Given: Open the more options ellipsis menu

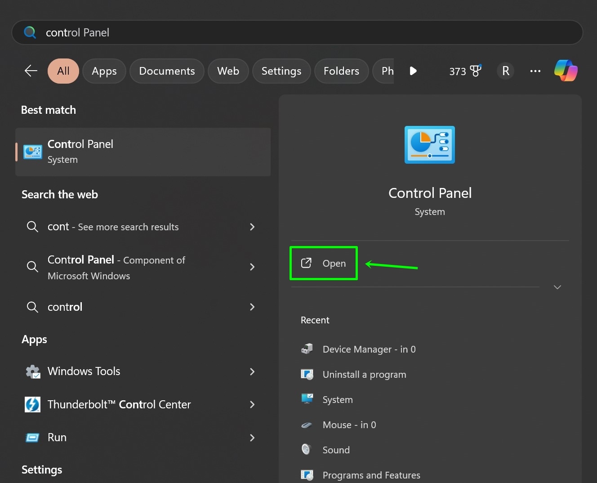Looking at the screenshot, I should coord(535,71).
